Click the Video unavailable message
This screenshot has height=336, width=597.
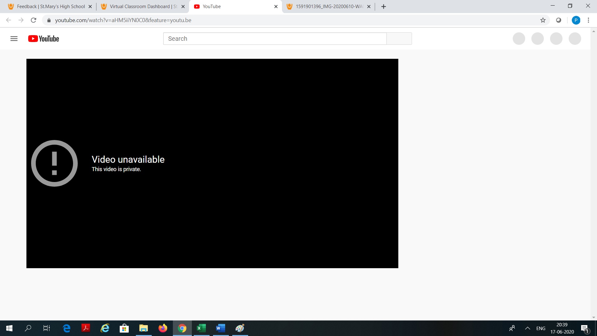tap(128, 159)
